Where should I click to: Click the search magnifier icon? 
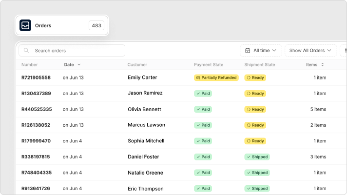pyautogui.click(x=26, y=51)
